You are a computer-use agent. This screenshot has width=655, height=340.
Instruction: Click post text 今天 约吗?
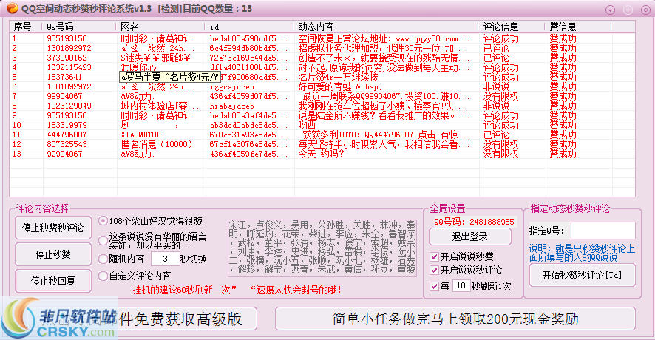click(322, 154)
